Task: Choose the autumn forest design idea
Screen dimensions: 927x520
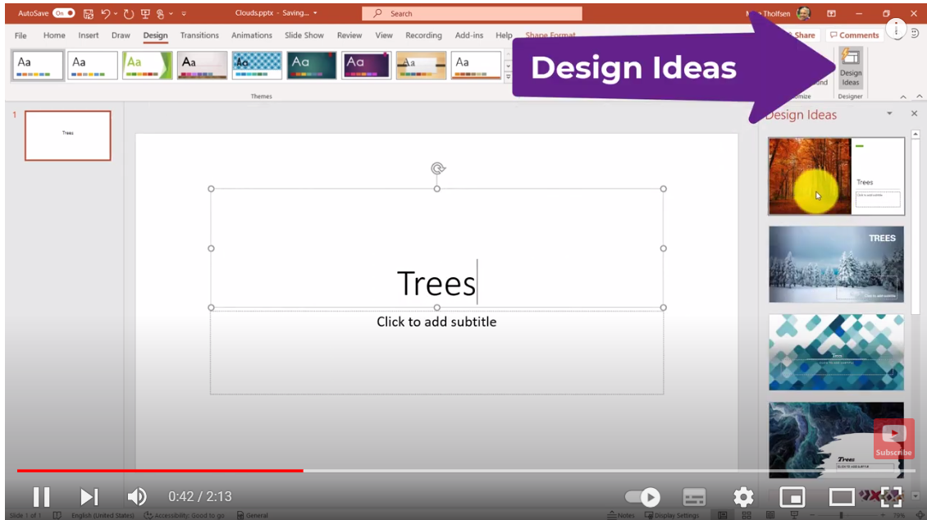Action: pyautogui.click(x=836, y=176)
